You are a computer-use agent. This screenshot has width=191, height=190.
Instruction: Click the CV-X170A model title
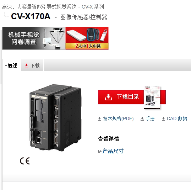tap(31, 16)
